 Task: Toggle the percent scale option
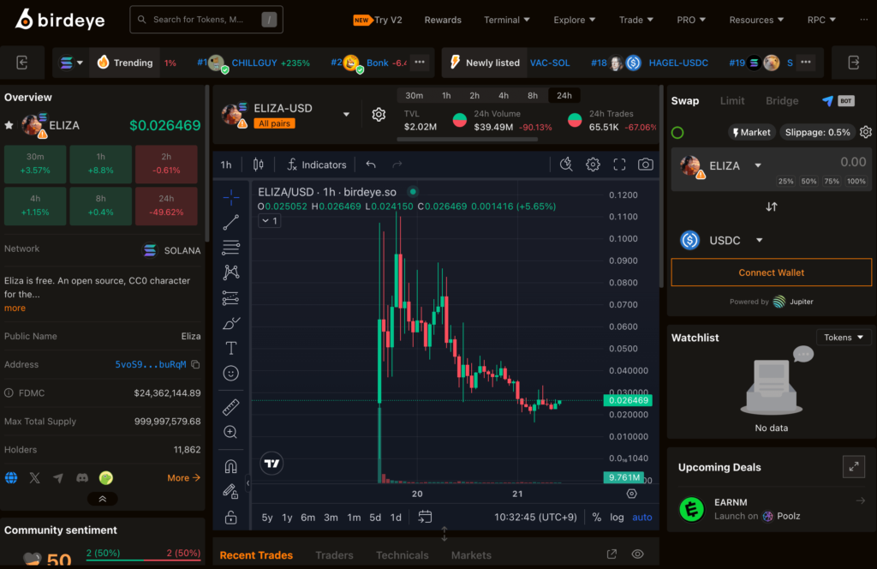pos(597,518)
